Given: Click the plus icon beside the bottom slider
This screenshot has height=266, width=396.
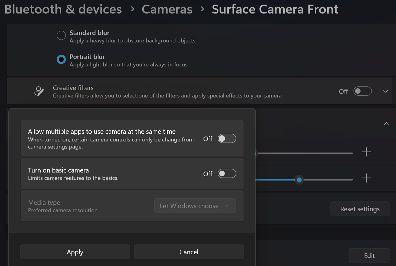Looking at the screenshot, I should click(366, 178).
